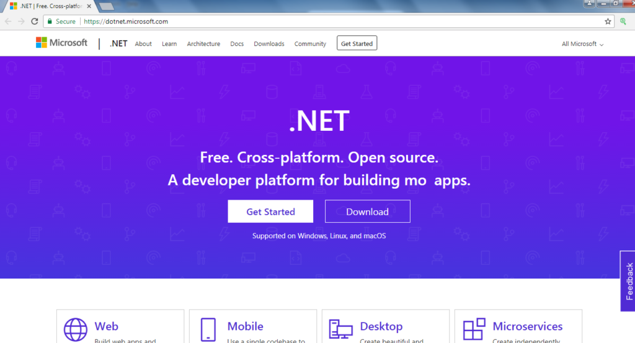The width and height of the screenshot is (635, 343).
Task: Open the Community menu item
Action: (x=310, y=44)
